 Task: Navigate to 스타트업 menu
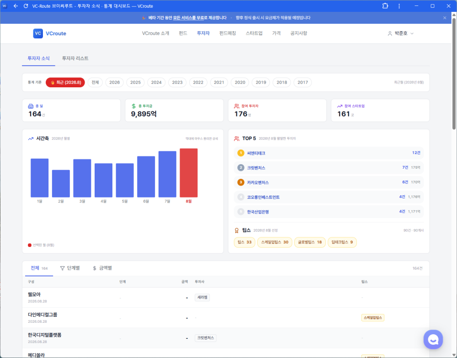pos(254,33)
